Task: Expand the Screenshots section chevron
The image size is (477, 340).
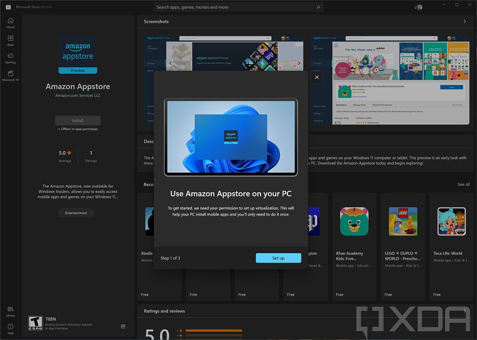Action: point(464,21)
